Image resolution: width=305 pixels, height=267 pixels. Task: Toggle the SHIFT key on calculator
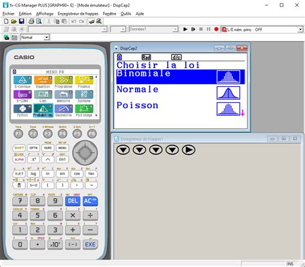[19, 148]
